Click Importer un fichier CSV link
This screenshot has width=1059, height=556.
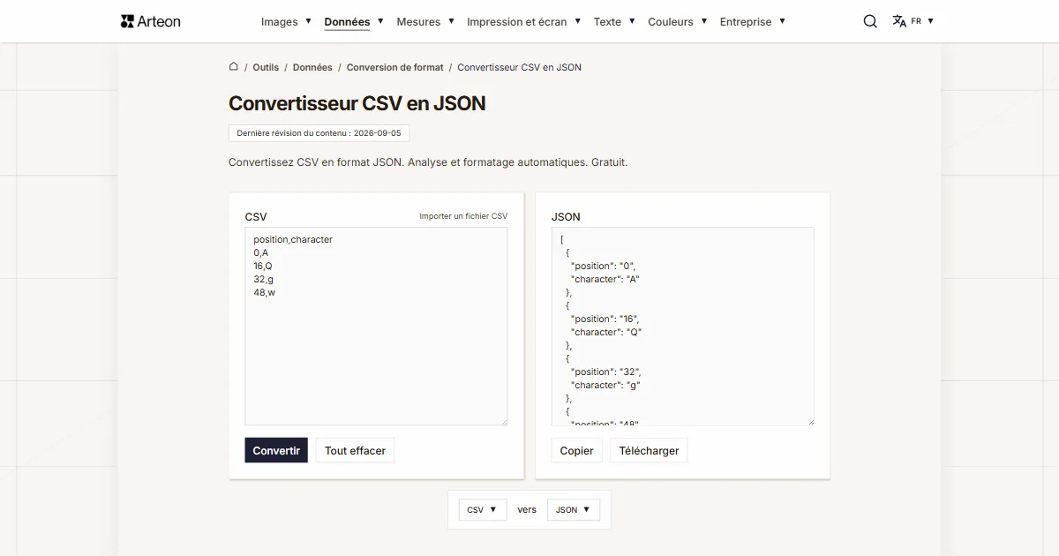pos(463,216)
